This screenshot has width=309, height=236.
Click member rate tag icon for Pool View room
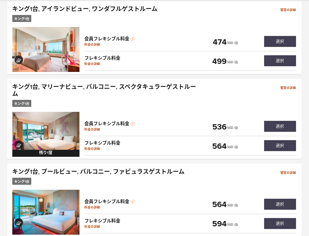pyautogui.click(x=133, y=202)
